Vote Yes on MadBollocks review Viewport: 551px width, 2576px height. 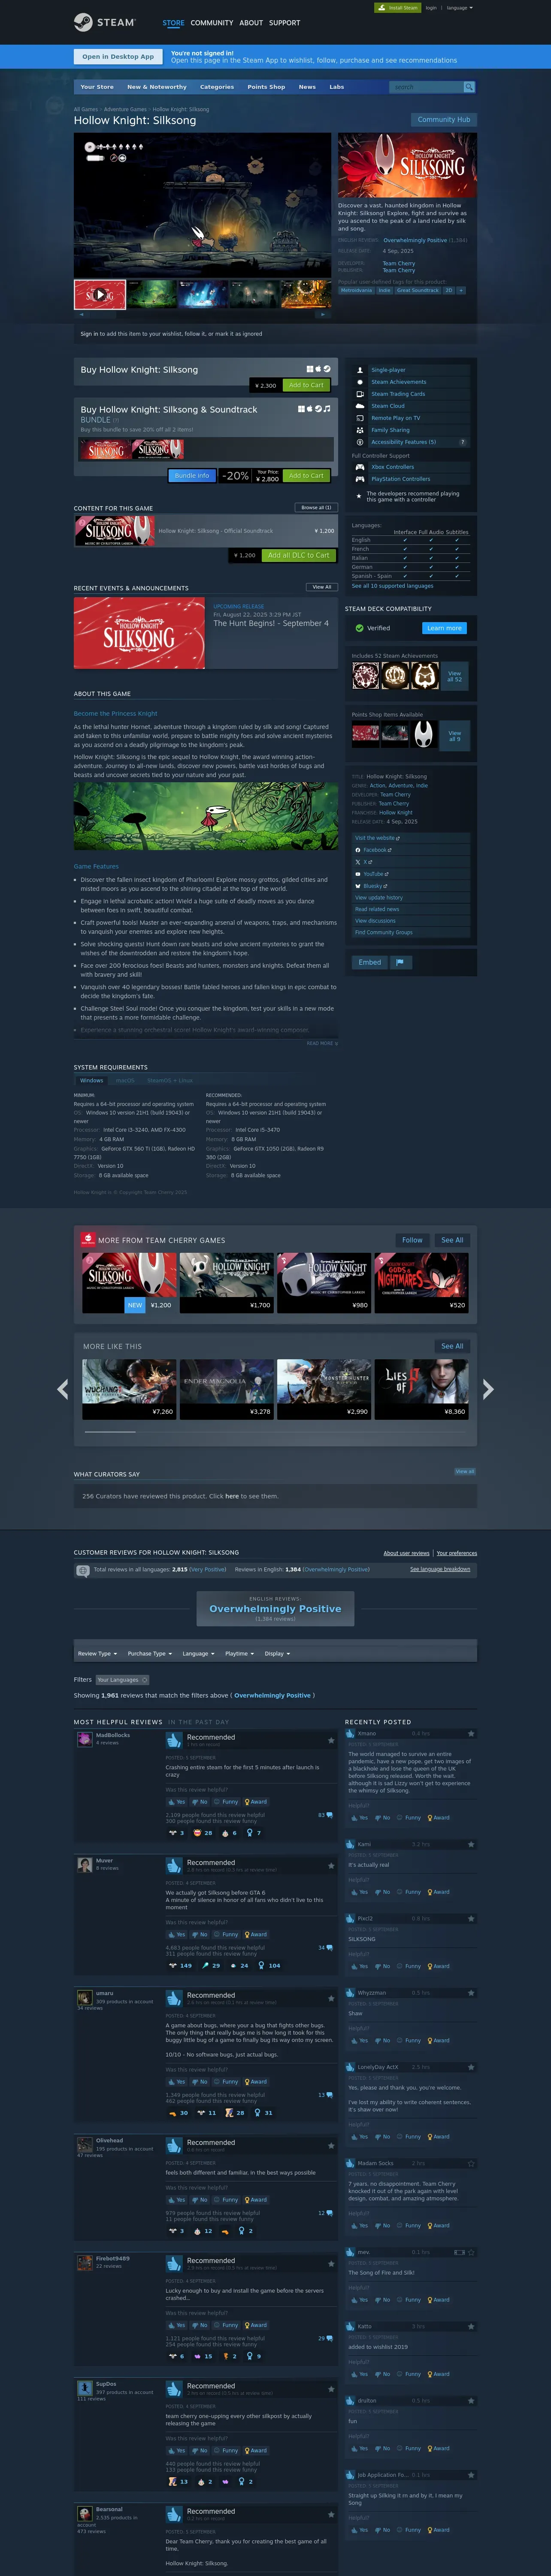176,1802
